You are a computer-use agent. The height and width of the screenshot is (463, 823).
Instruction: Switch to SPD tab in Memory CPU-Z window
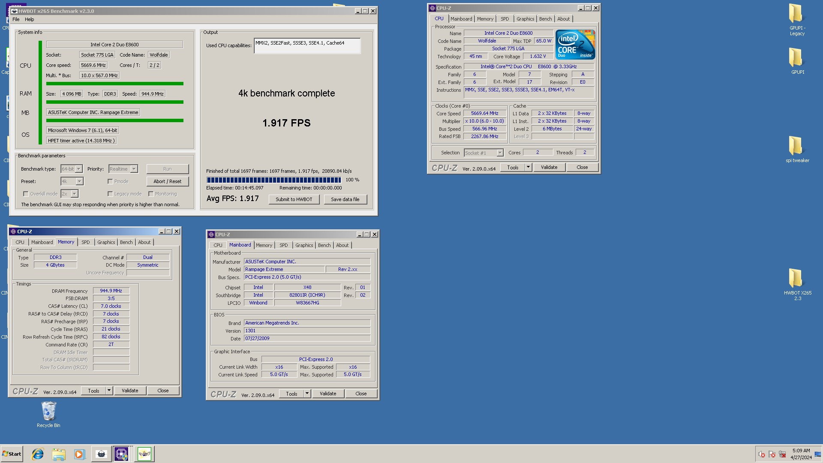tap(86, 242)
